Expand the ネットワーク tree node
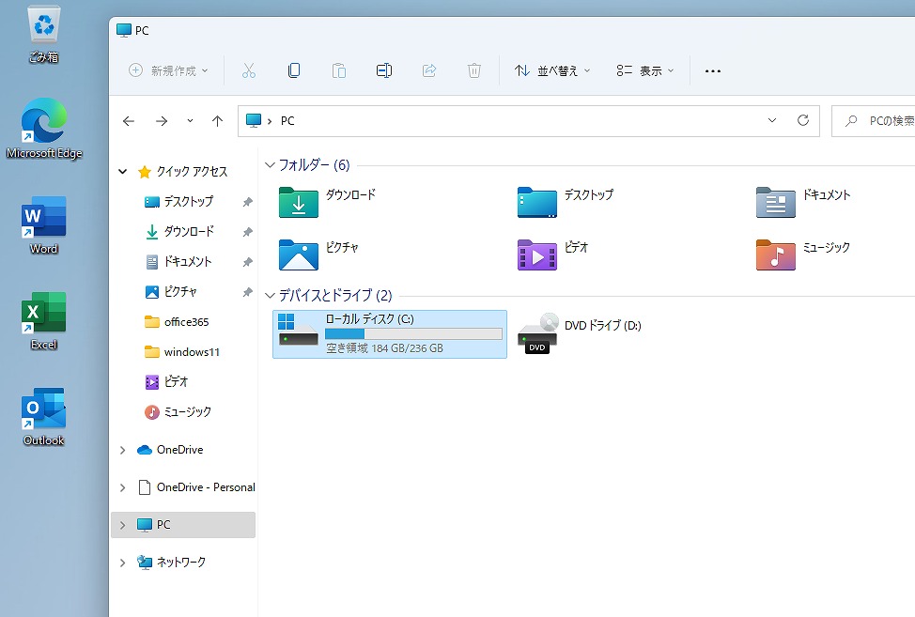Screen dimensions: 915x617 click(122, 563)
